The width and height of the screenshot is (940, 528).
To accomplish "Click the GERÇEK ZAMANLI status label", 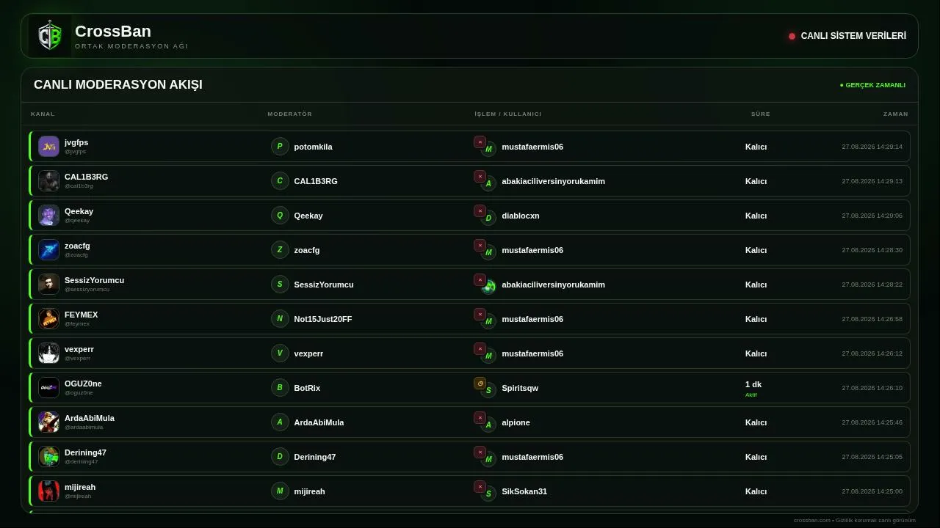I will (872, 85).
